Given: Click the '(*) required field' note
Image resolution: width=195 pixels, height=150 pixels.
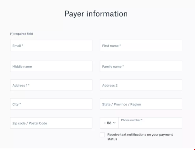Looking at the screenshot, I should 22,34.
